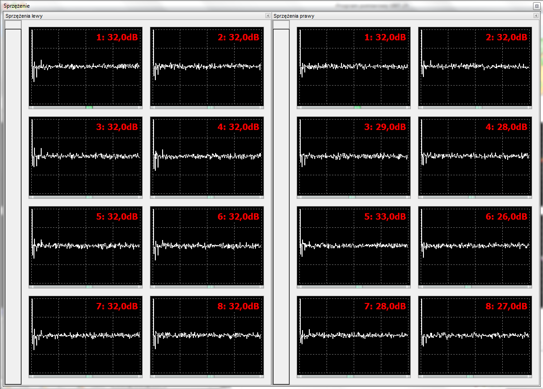Select left panel graph 3 plot
543x389 pixels.
(86, 156)
